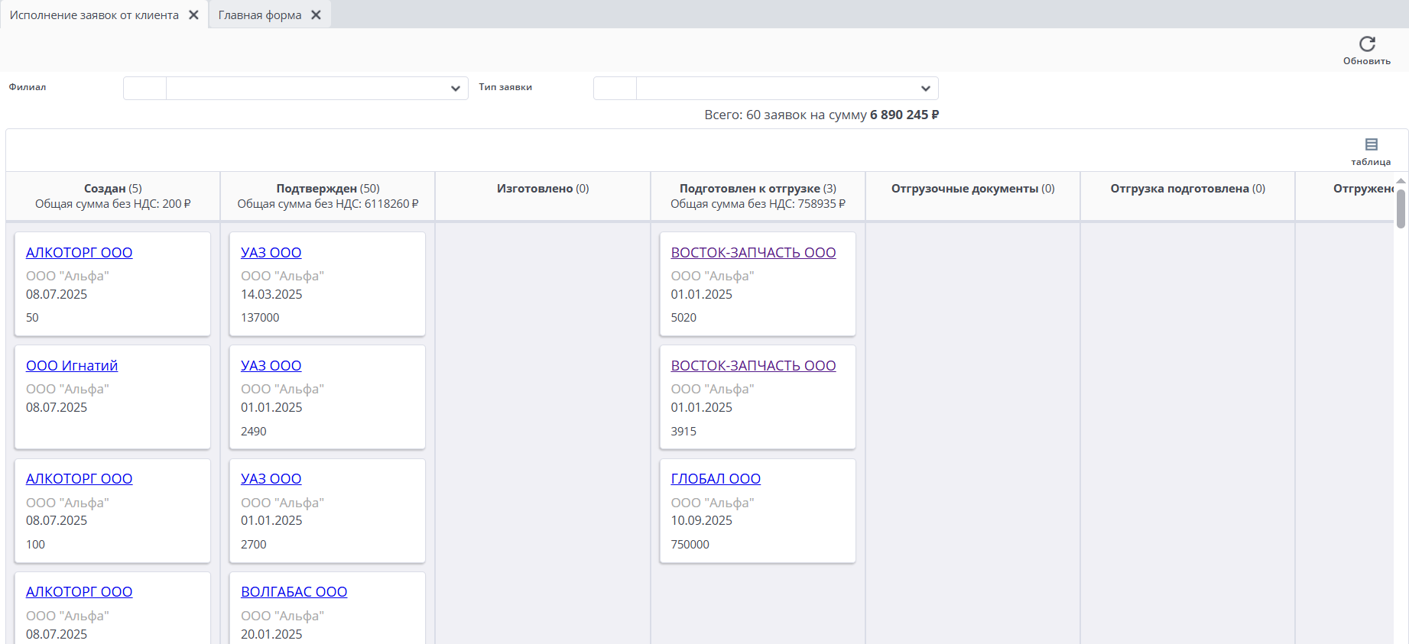
Task: Open the Главная форма tab
Action: (x=259, y=15)
